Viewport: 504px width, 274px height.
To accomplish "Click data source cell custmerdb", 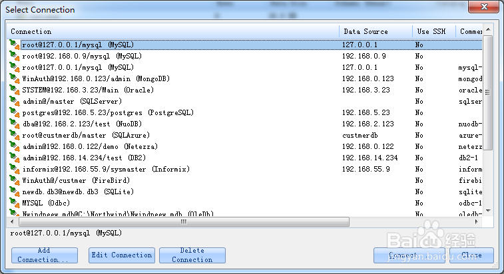I will tap(360, 135).
